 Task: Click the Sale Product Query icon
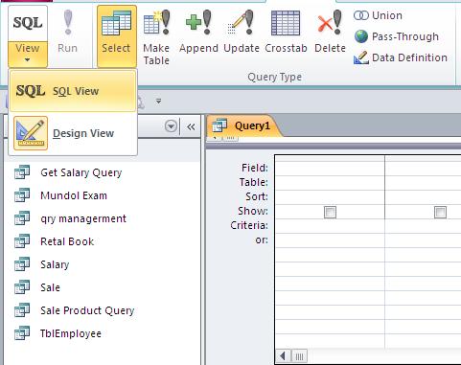[x=22, y=310]
